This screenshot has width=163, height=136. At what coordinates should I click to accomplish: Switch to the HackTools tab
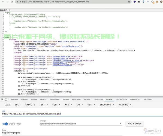coord(148,99)
